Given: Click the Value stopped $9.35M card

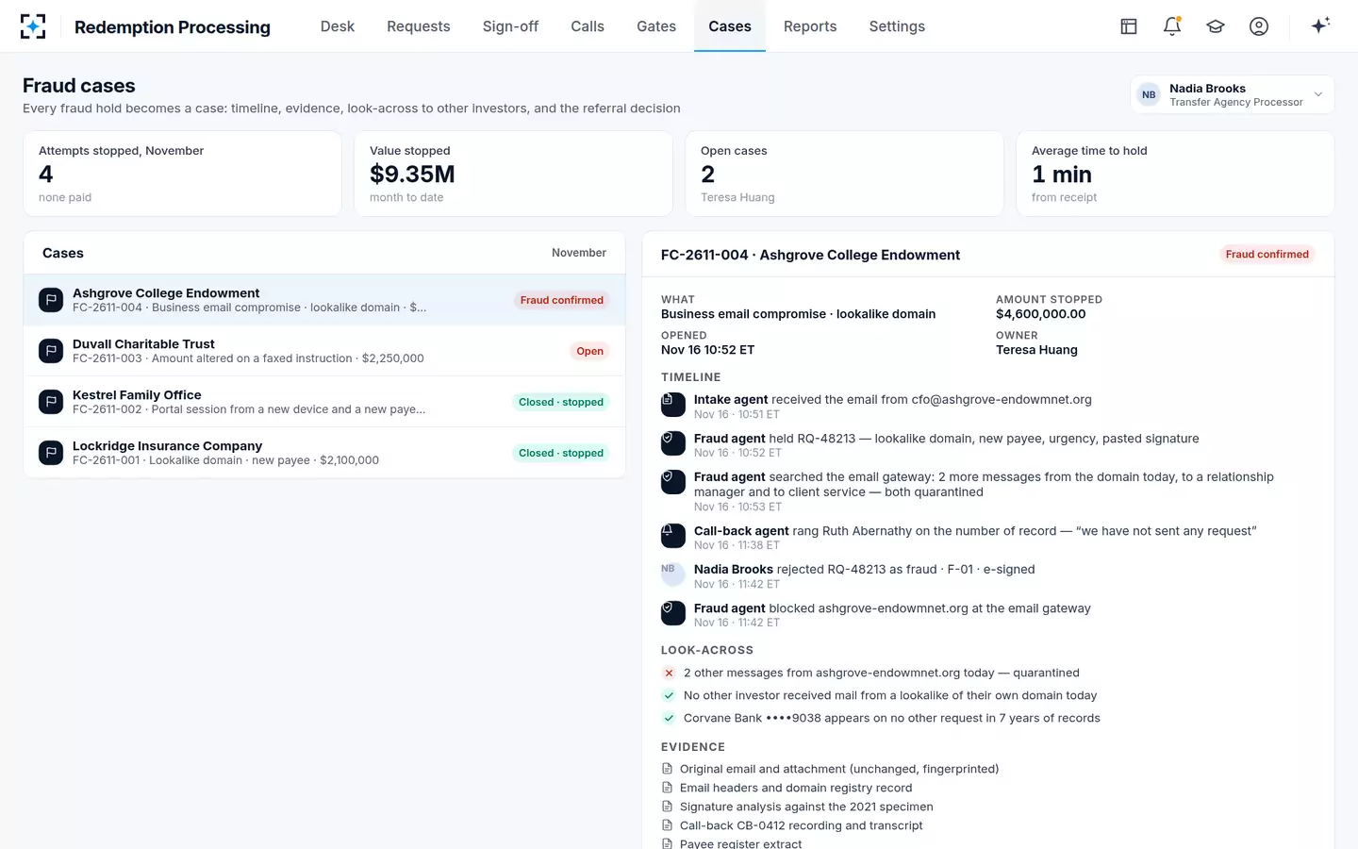Looking at the screenshot, I should 514,174.
